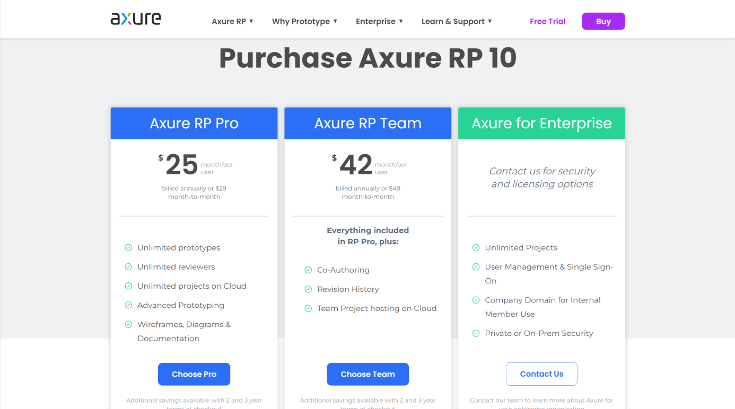
Task: Click 'User Management & Single Sign-On' text
Action: [x=549, y=273]
